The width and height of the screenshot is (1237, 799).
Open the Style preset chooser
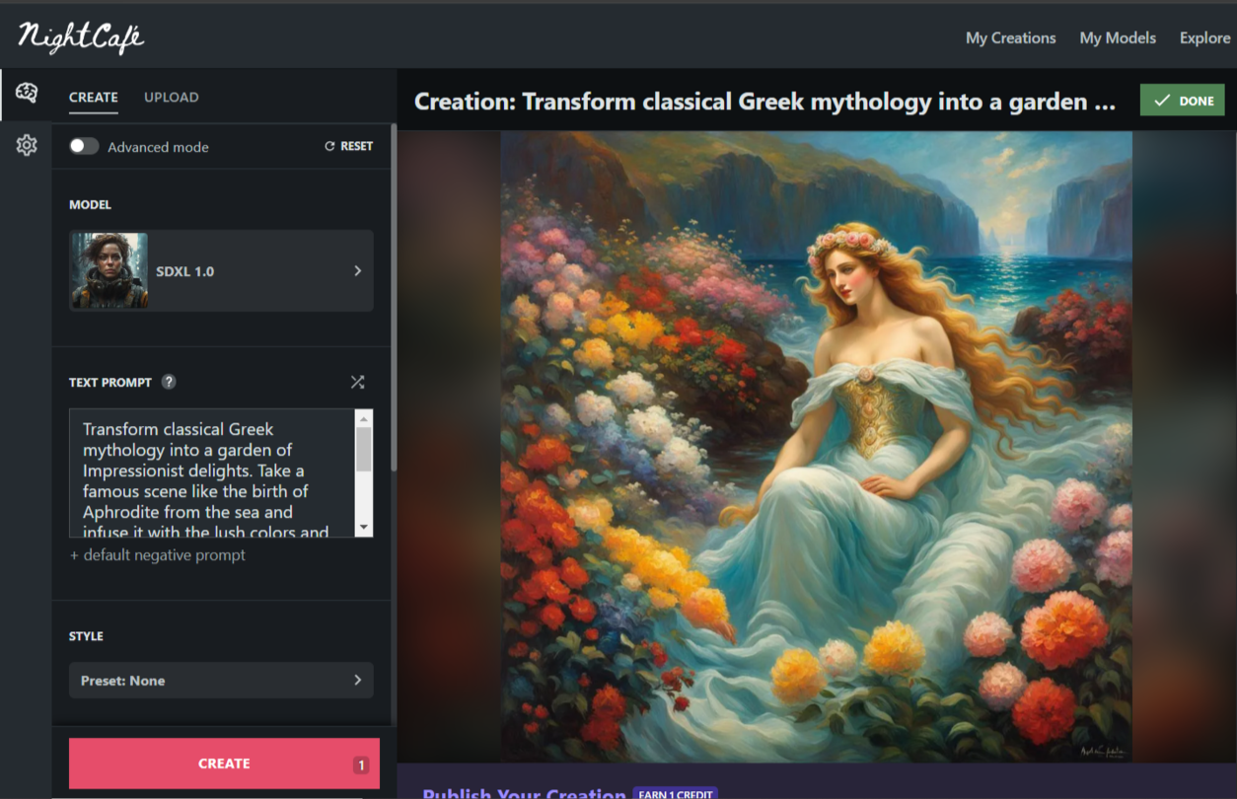(221, 681)
